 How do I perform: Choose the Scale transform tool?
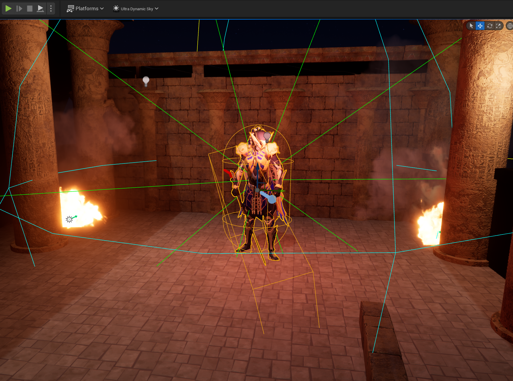pyautogui.click(x=498, y=26)
